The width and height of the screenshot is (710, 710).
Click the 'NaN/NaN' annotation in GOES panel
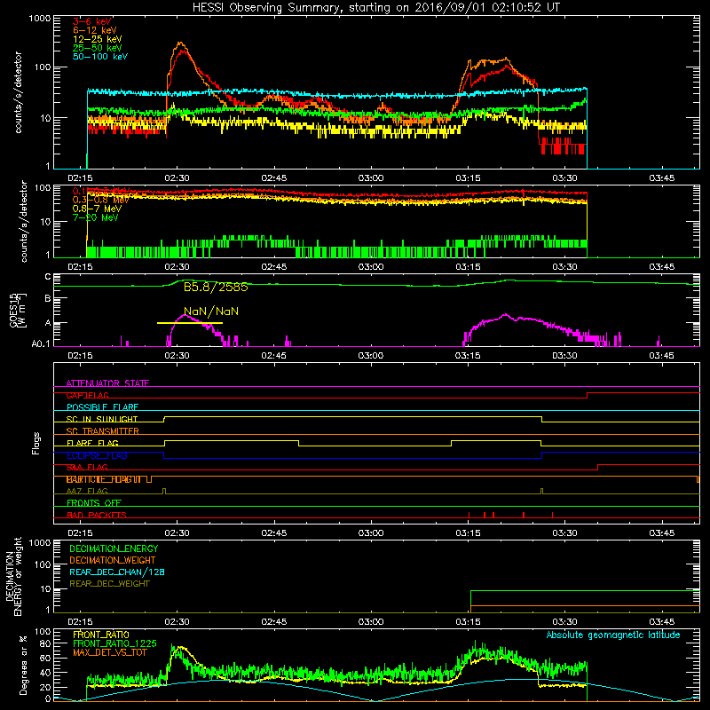tap(211, 312)
